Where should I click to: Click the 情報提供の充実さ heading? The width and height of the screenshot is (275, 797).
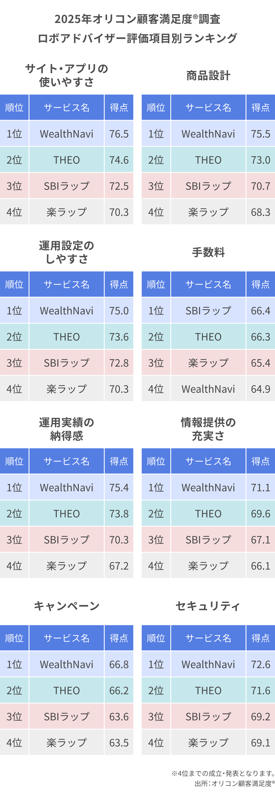[208, 429]
